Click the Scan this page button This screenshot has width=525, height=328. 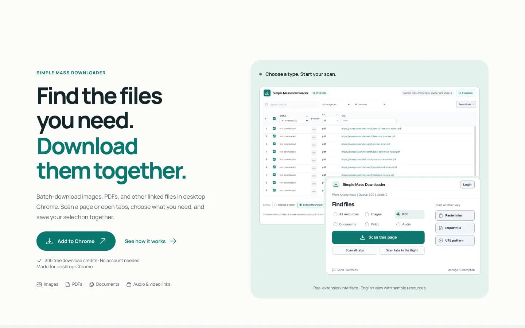pyautogui.click(x=378, y=237)
